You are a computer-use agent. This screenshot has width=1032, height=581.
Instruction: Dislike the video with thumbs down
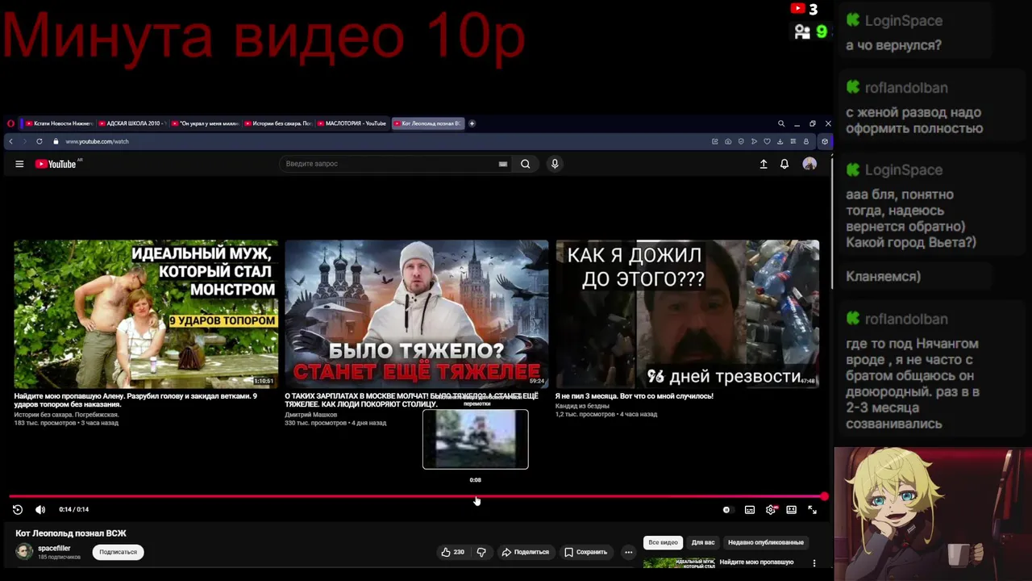click(x=481, y=552)
